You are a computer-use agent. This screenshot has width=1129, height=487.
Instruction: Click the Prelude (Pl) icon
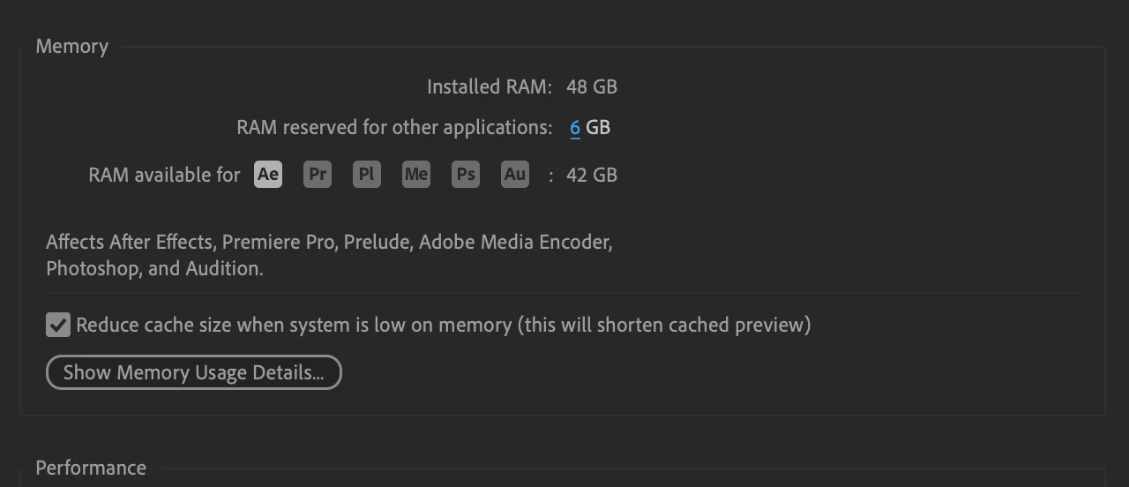click(x=367, y=174)
